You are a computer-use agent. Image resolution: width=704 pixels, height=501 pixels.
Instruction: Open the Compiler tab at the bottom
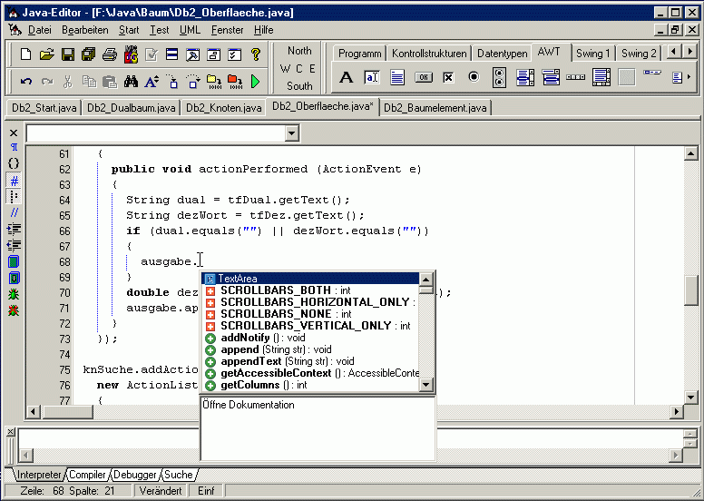pos(88,475)
